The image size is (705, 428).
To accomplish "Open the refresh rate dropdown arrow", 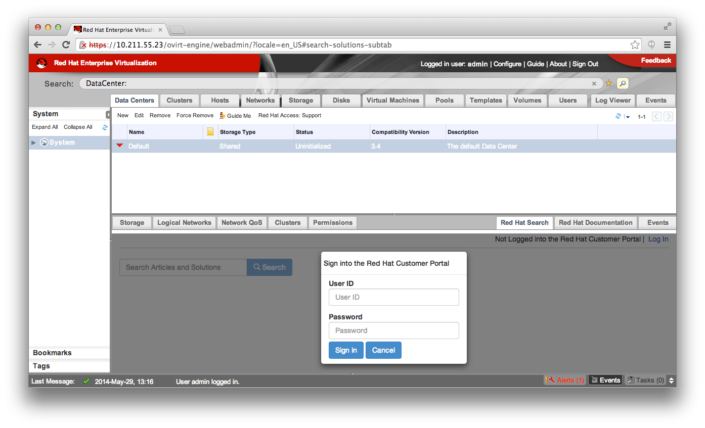I will coord(628,116).
